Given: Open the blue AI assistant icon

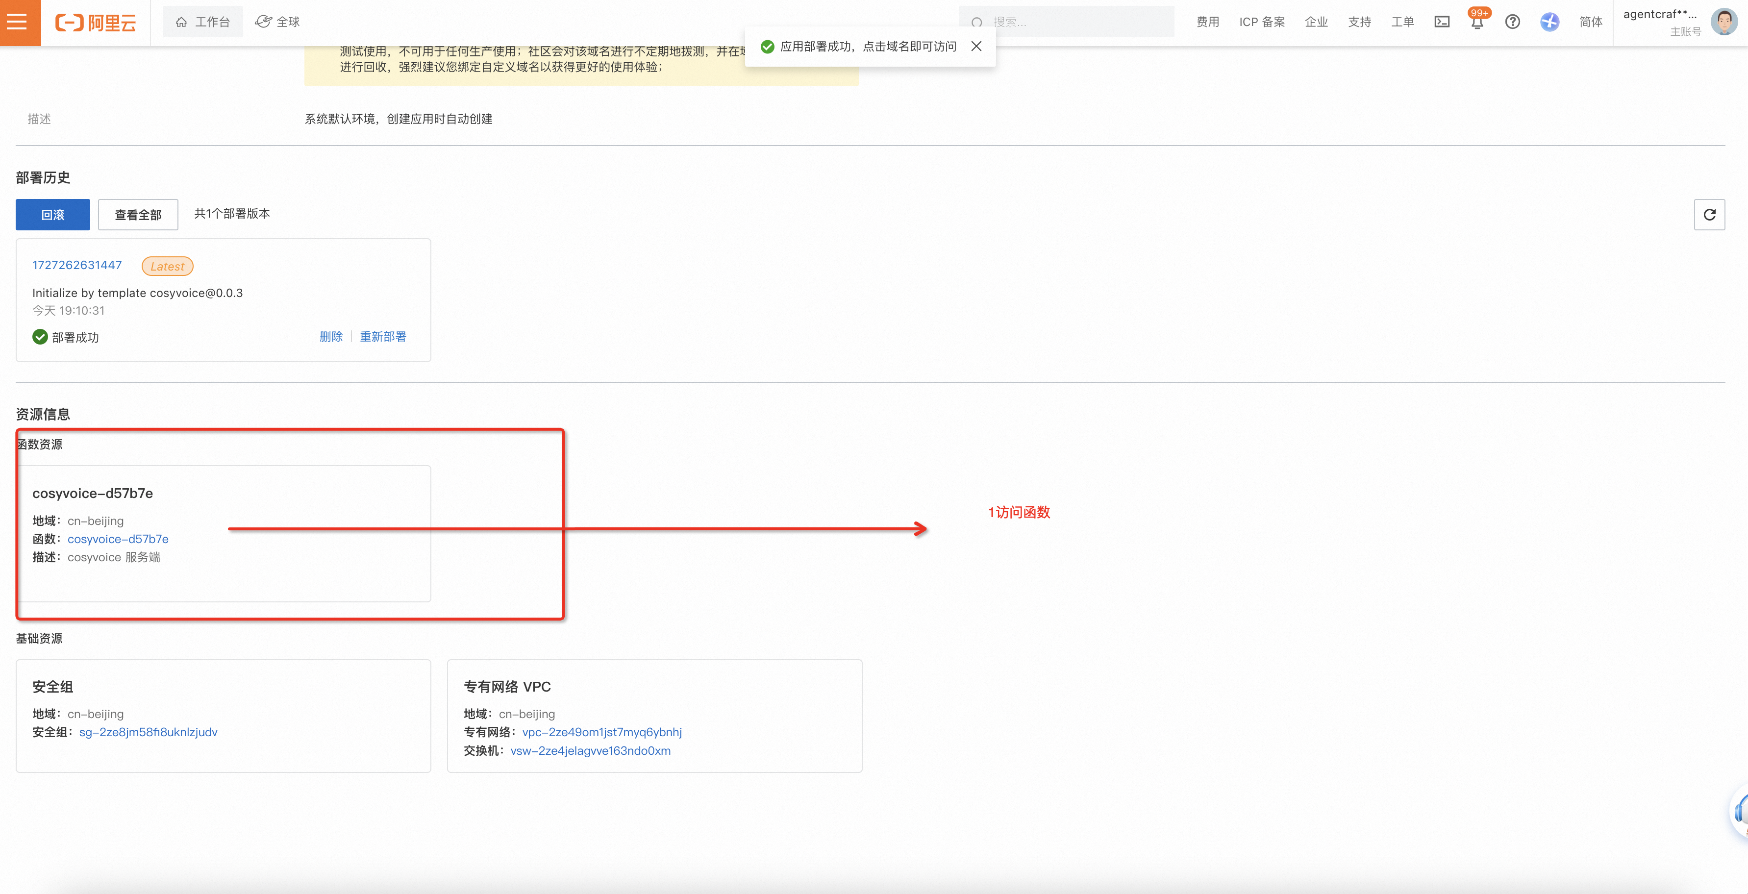Looking at the screenshot, I should (x=1549, y=22).
